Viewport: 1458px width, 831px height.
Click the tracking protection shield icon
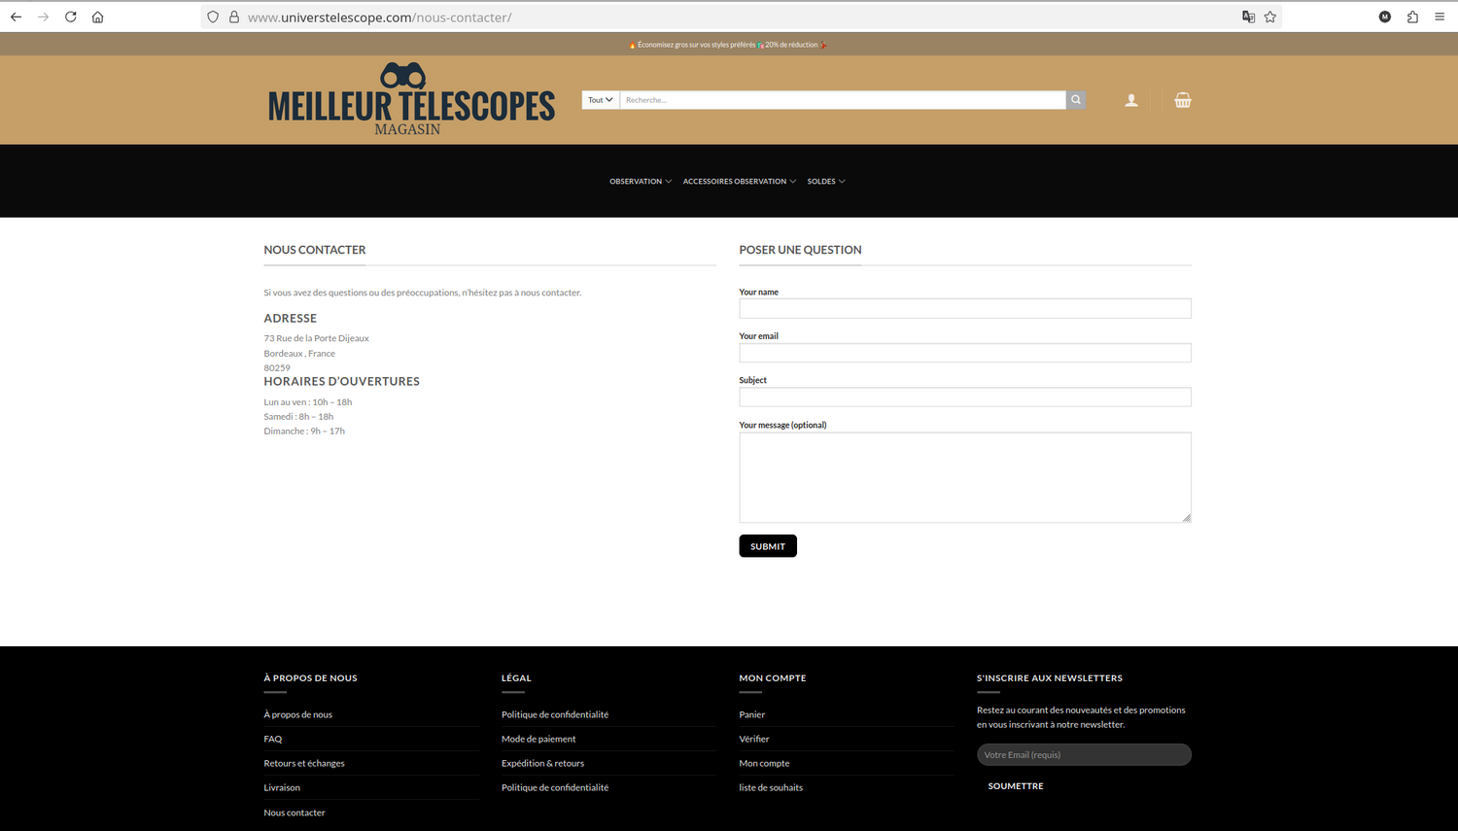[213, 17]
